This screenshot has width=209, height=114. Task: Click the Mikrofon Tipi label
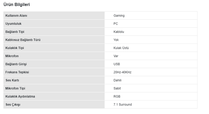click(x=15, y=88)
